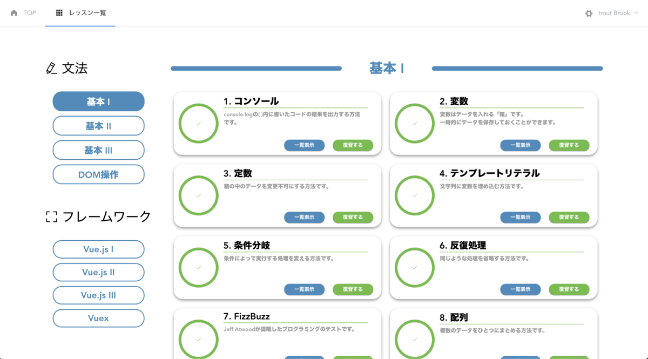
Task: Open the Vue.js I category
Action: click(98, 249)
